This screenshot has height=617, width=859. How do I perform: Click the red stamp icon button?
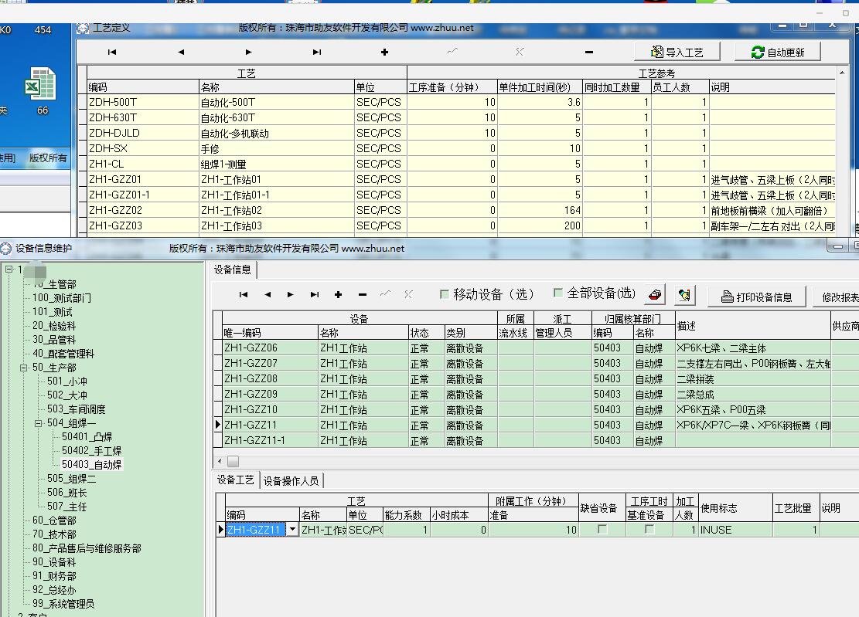click(655, 295)
